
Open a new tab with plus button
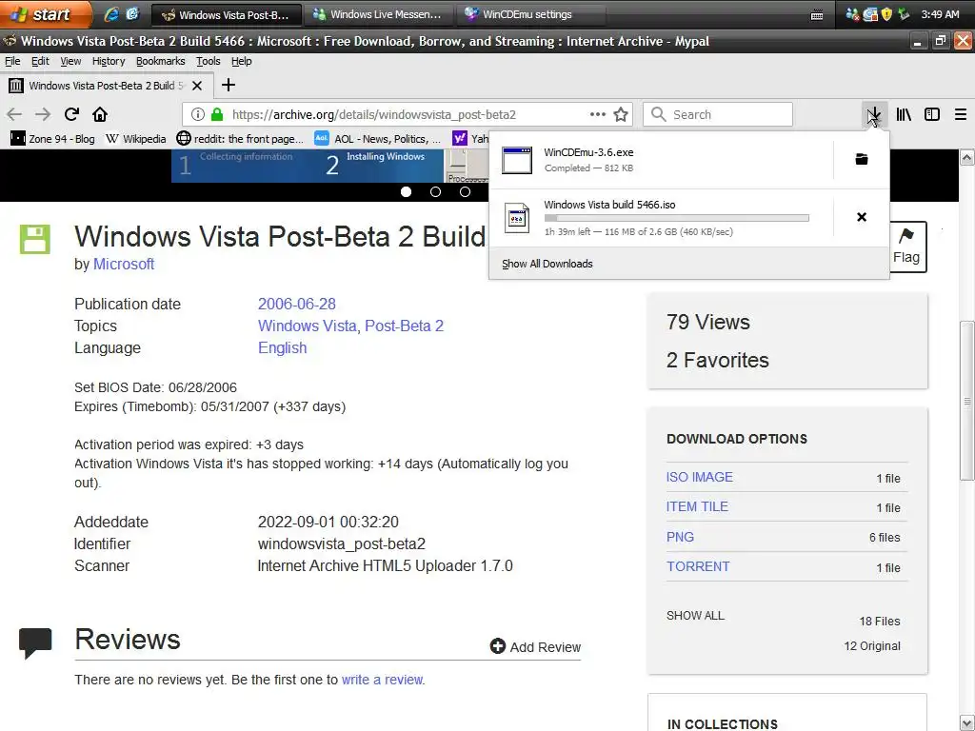pos(229,85)
